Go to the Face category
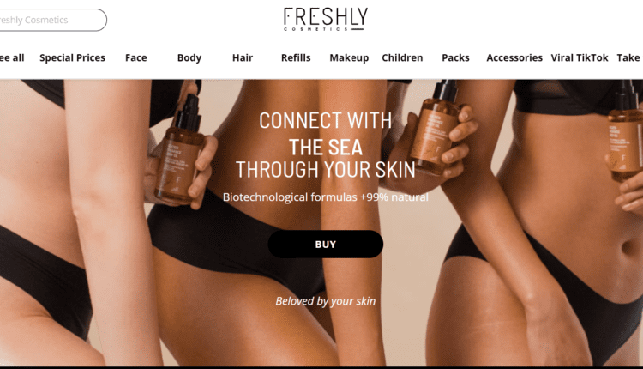 tap(136, 57)
